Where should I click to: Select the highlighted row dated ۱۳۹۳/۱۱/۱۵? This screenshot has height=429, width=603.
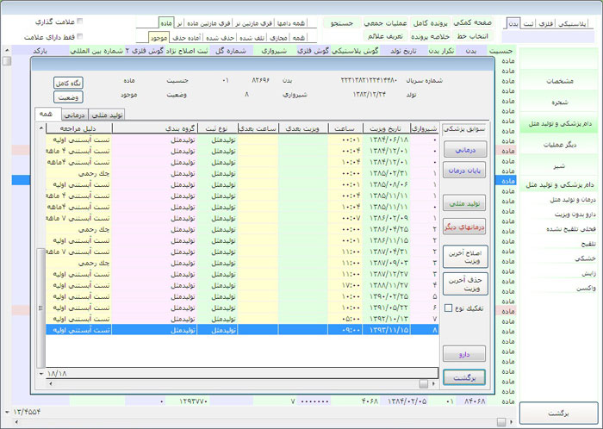click(x=242, y=330)
